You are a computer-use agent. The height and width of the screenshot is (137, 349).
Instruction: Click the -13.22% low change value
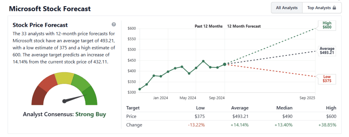(x=196, y=125)
